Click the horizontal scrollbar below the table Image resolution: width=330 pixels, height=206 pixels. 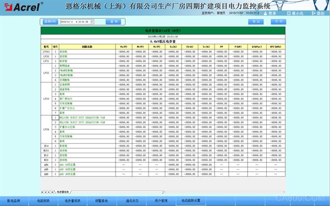pyautogui.click(x=224, y=192)
